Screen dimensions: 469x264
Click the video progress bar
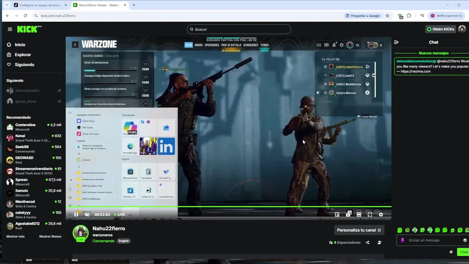click(x=229, y=207)
